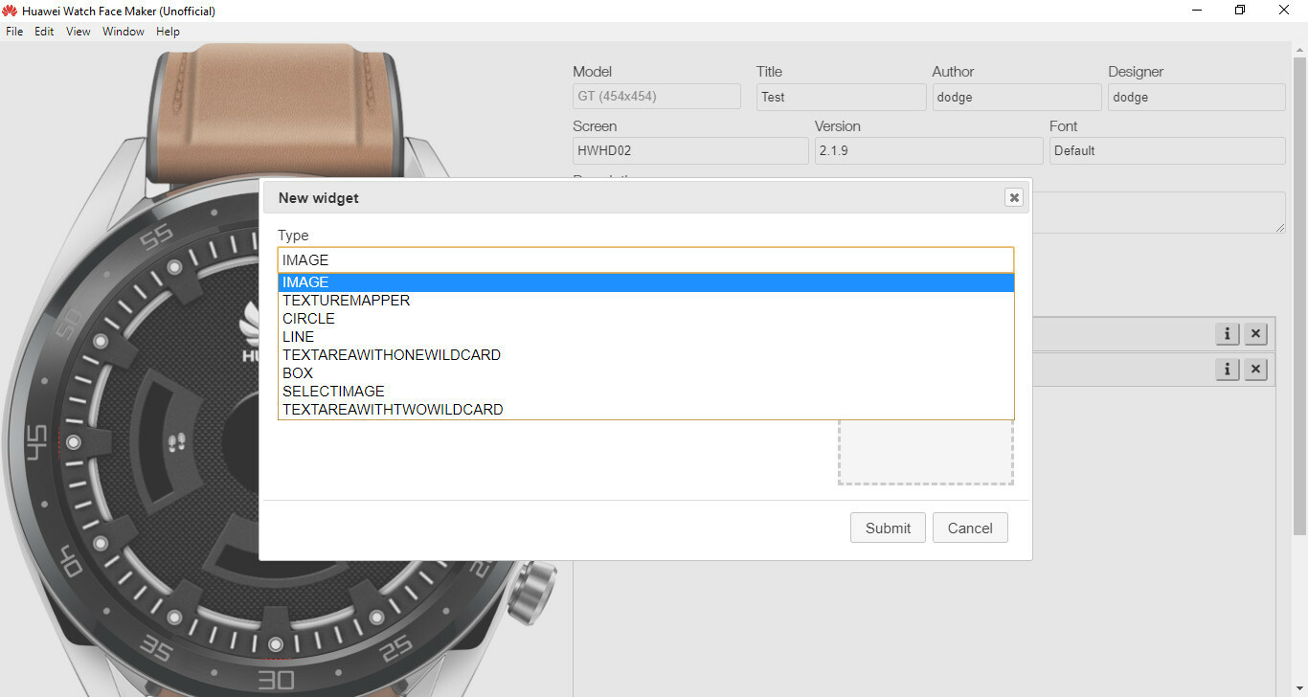This screenshot has width=1308, height=697.
Task: Focus the Designer input field
Action: click(x=1197, y=97)
